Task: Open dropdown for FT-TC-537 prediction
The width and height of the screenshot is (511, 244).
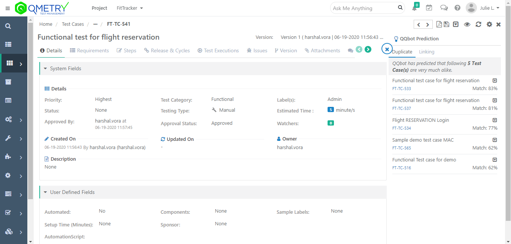Action: [495, 101]
